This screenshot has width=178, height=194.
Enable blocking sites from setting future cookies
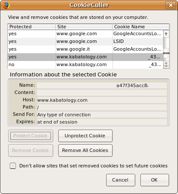click(13, 166)
